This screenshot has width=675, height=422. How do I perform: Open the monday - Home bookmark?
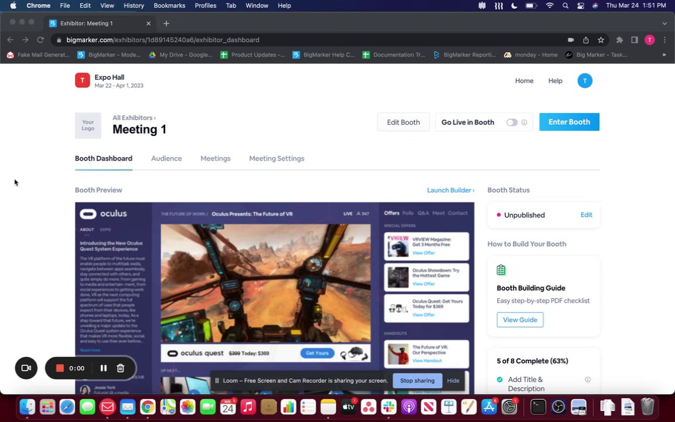(x=531, y=55)
